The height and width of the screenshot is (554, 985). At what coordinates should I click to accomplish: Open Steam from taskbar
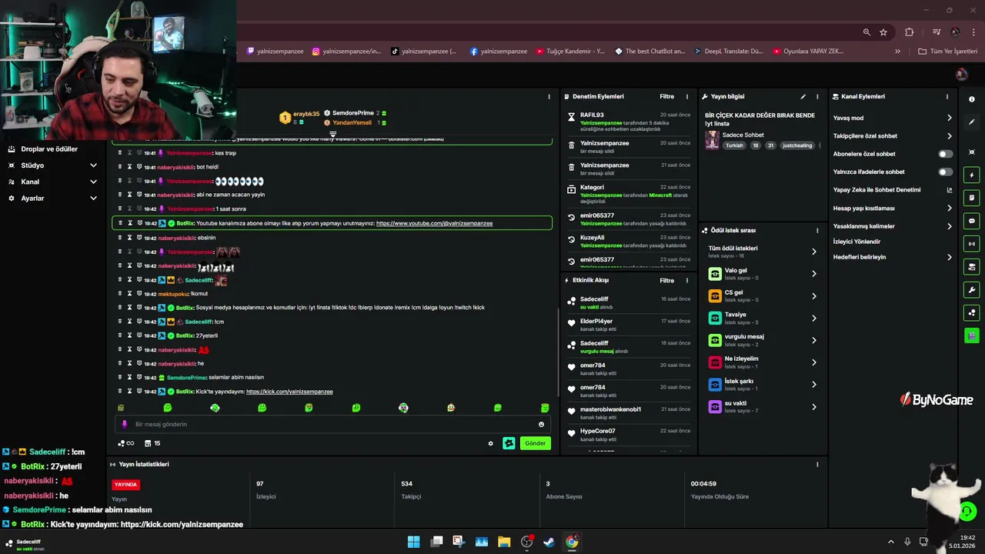coord(549,542)
